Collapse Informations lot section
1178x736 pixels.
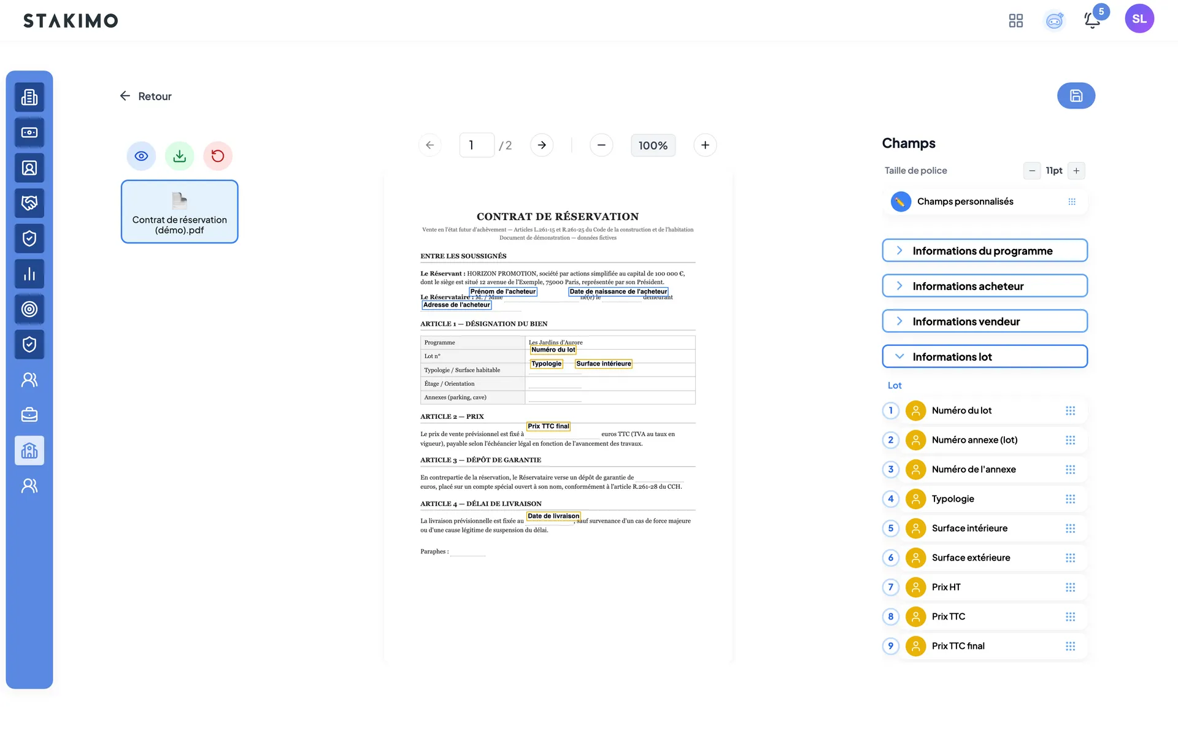tap(985, 357)
